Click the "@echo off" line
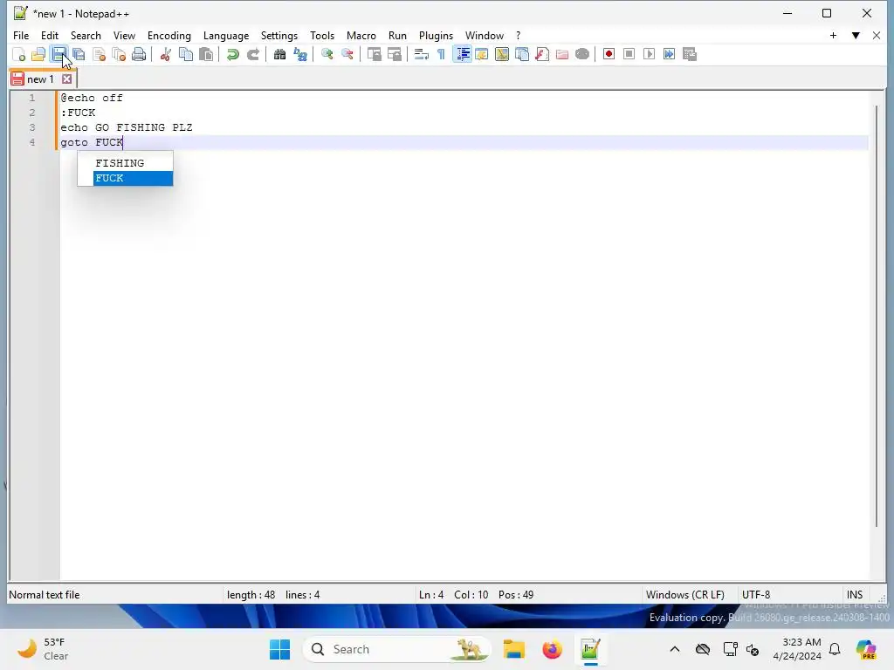This screenshot has height=670, width=894. point(91,98)
